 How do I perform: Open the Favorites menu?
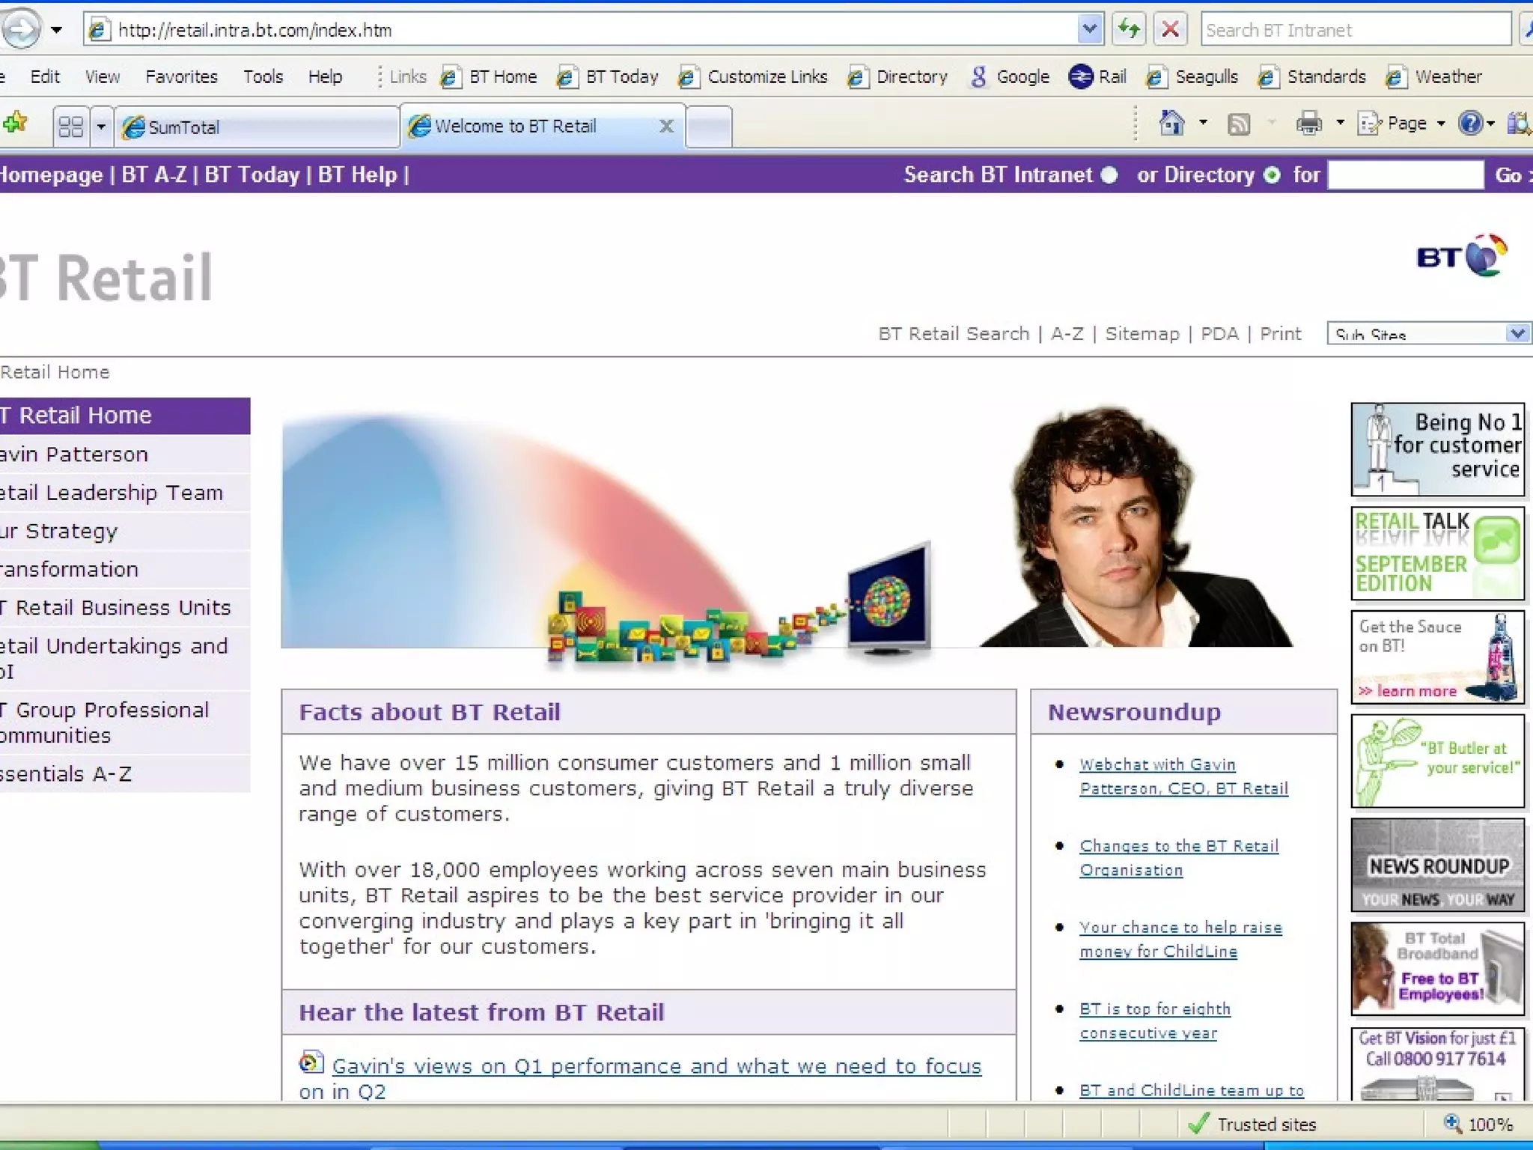click(181, 77)
